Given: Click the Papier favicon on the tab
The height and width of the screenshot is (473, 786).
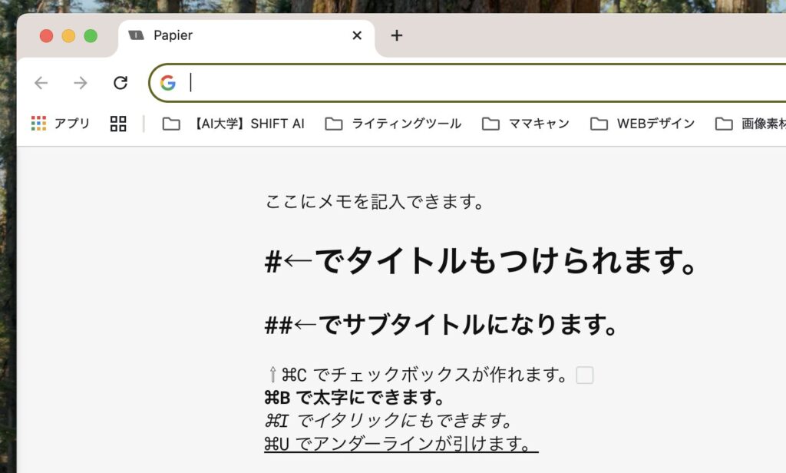Looking at the screenshot, I should 137,35.
